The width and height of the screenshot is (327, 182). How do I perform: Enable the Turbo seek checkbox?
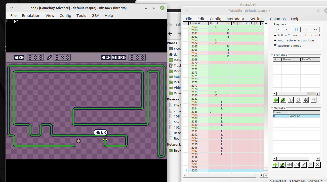point(302,35)
